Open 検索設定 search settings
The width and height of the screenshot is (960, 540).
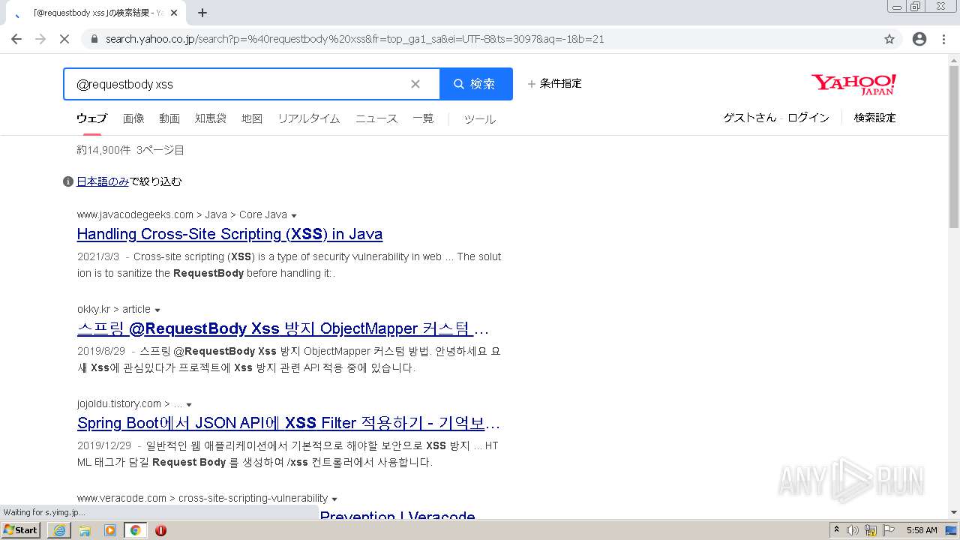pyautogui.click(x=875, y=118)
